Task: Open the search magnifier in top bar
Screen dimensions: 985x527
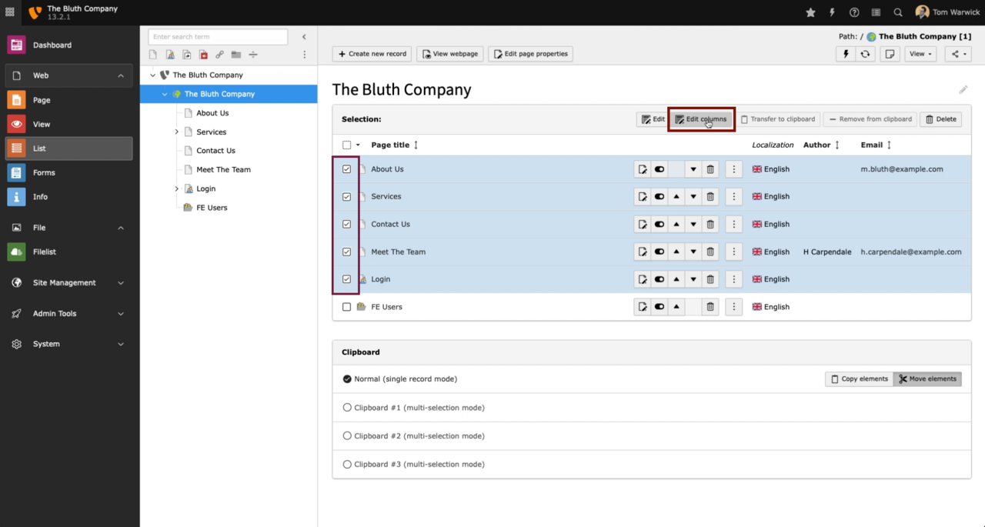Action: tap(898, 12)
